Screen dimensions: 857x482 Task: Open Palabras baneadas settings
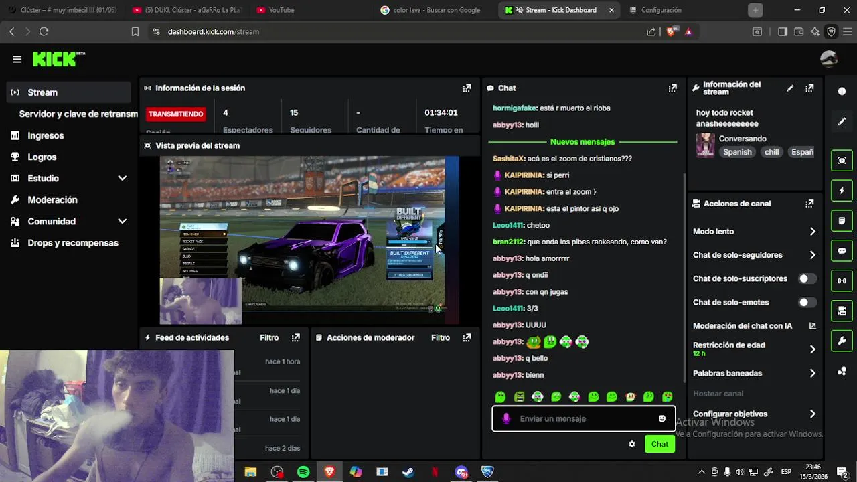pos(755,373)
